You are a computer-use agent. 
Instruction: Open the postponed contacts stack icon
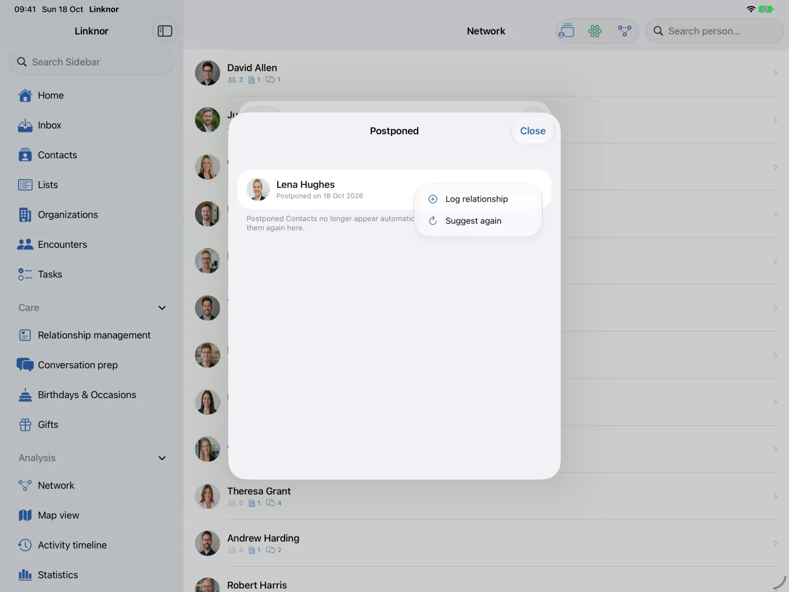(x=566, y=31)
